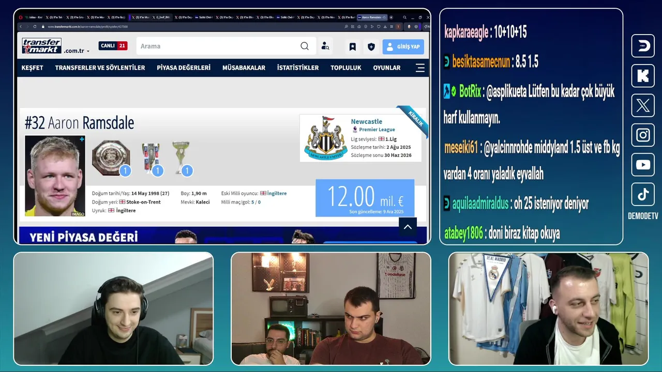This screenshot has height=372, width=662.
Task: Open the İngiltere national team link
Action: (x=277, y=193)
